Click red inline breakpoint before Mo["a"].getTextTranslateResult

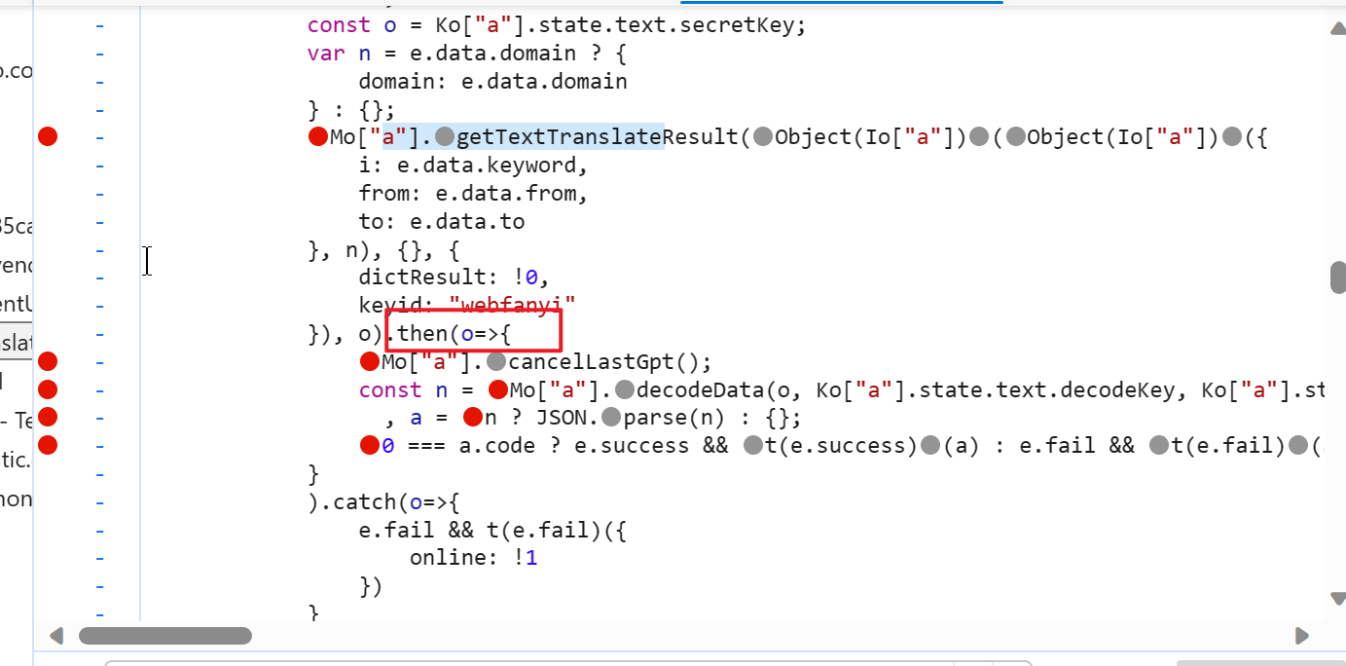[317, 137]
